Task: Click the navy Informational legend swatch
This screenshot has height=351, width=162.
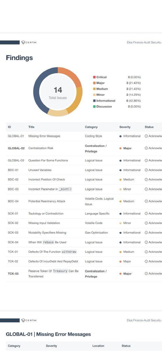Action: (x=94, y=101)
